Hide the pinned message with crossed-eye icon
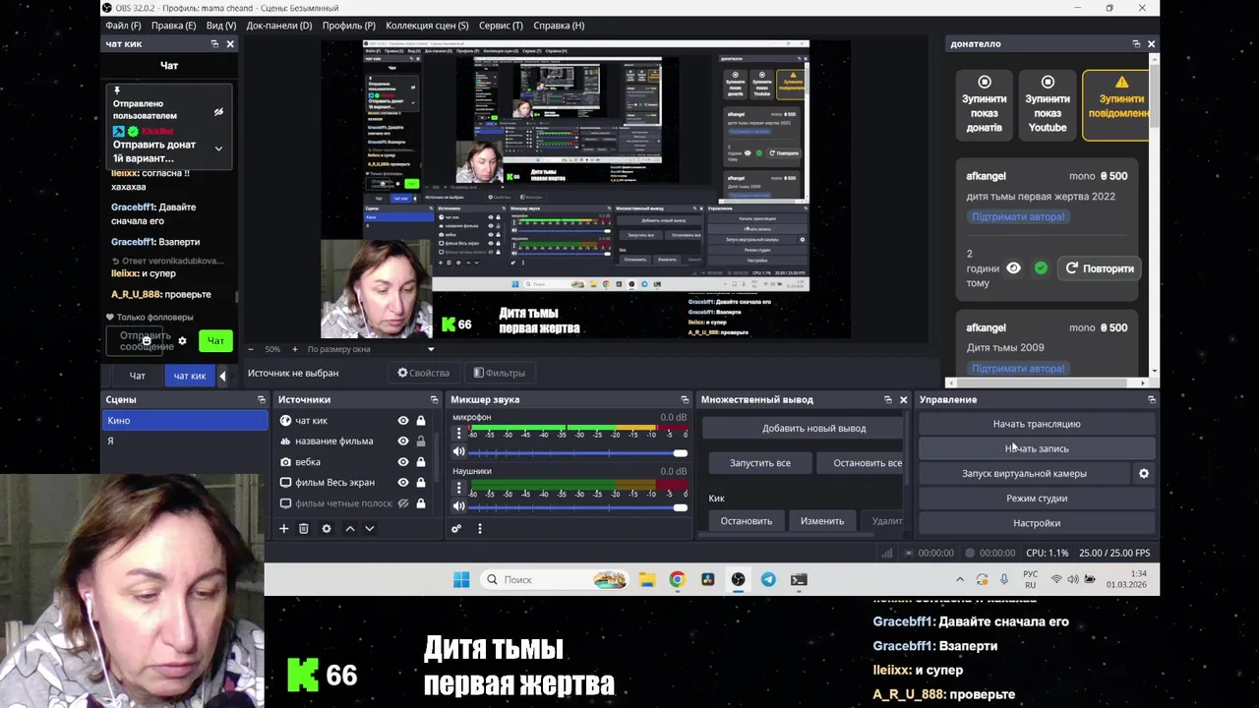 point(218,112)
